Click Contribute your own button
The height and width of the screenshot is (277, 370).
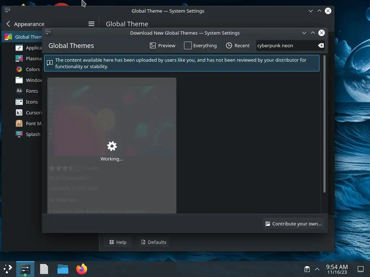click(293, 224)
